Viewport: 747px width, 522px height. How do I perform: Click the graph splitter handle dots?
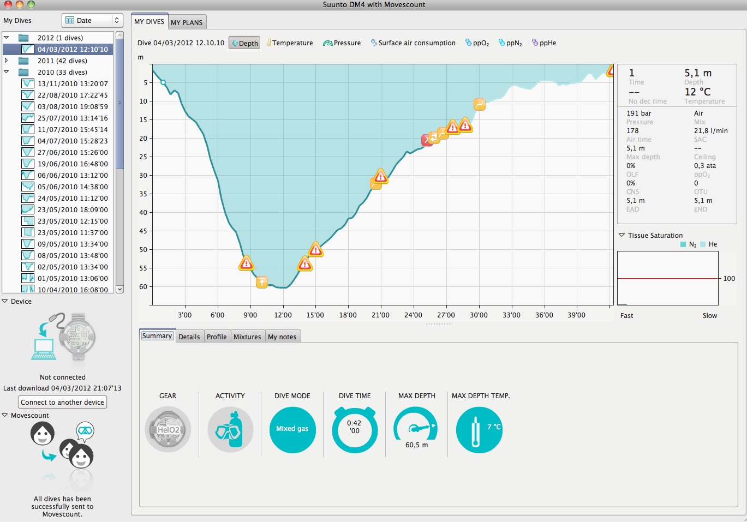pyautogui.click(x=439, y=324)
